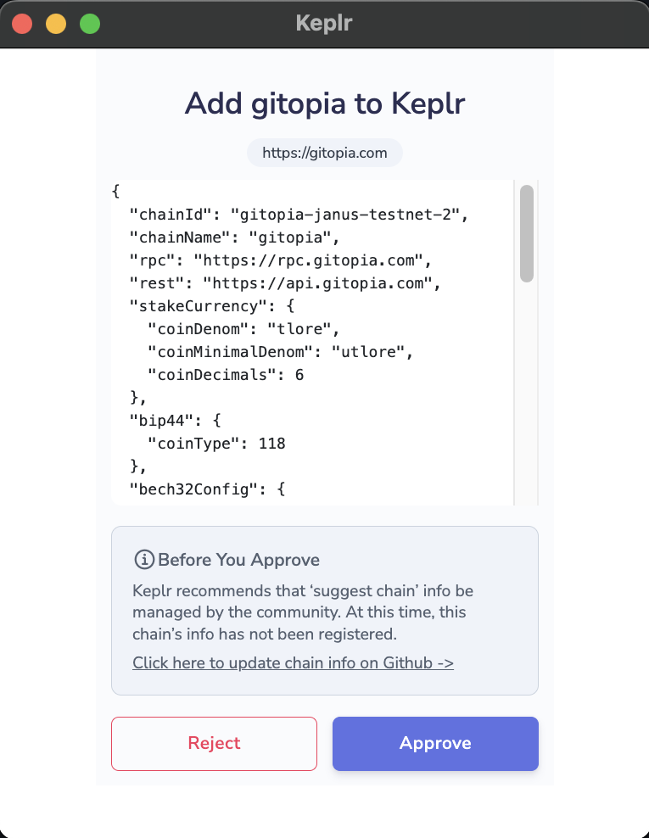649x838 pixels.
Task: Reject the gitopia chain request
Action: 214,743
